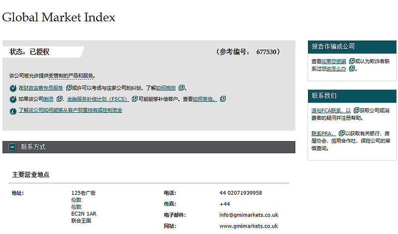Image resolution: width=398 pixels, height=234 pixels.
Task: Click external-link icon after 倒闭
Action: tap(59, 99)
